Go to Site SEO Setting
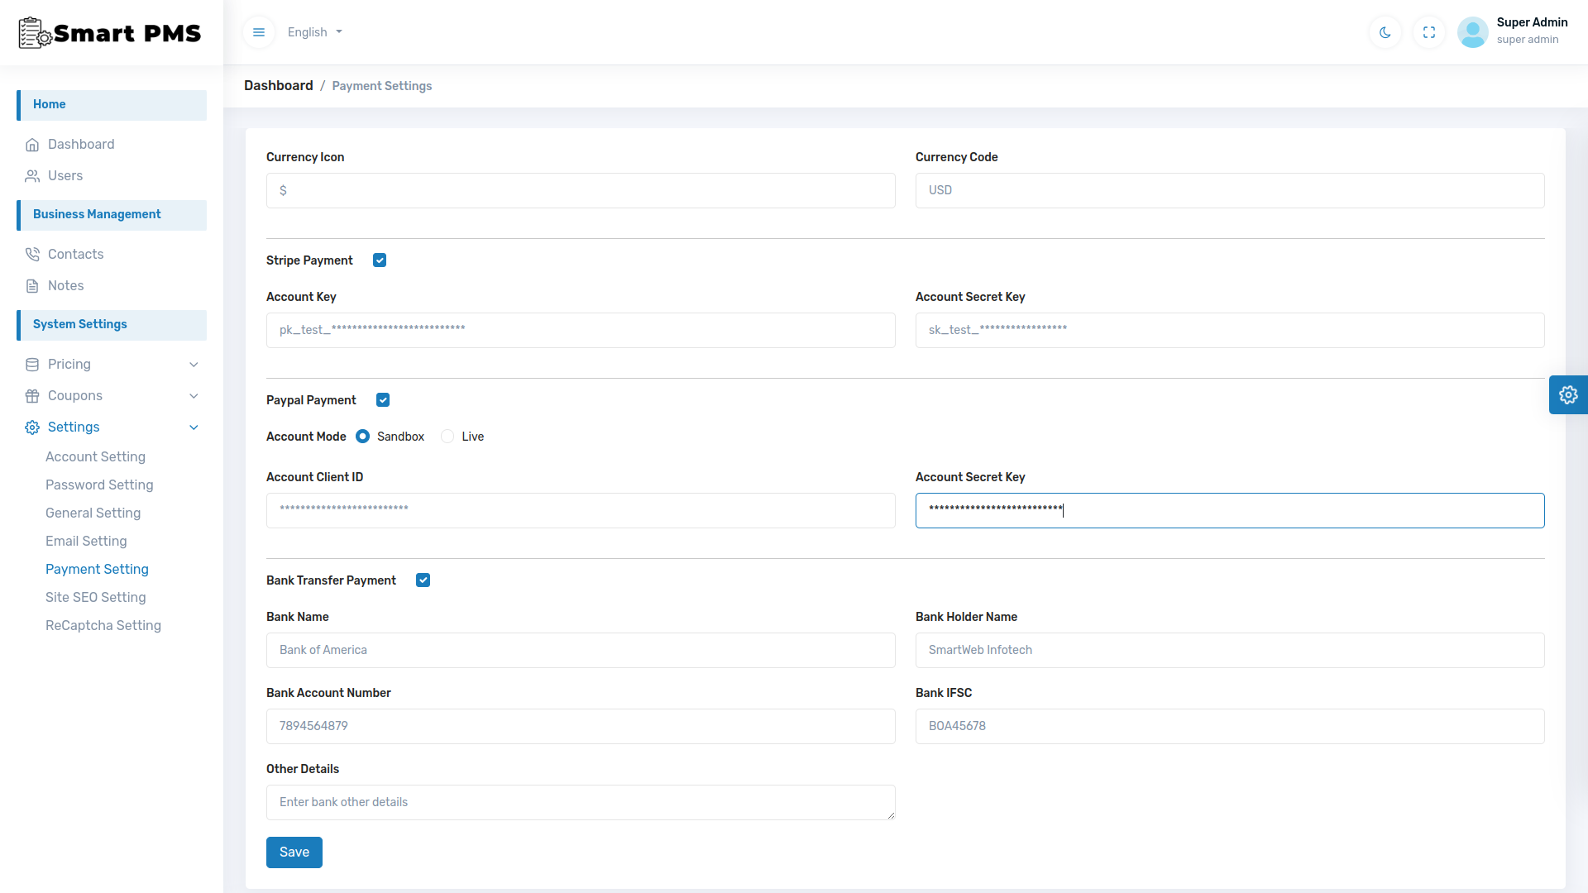Viewport: 1588px width, 893px height. coord(95,597)
